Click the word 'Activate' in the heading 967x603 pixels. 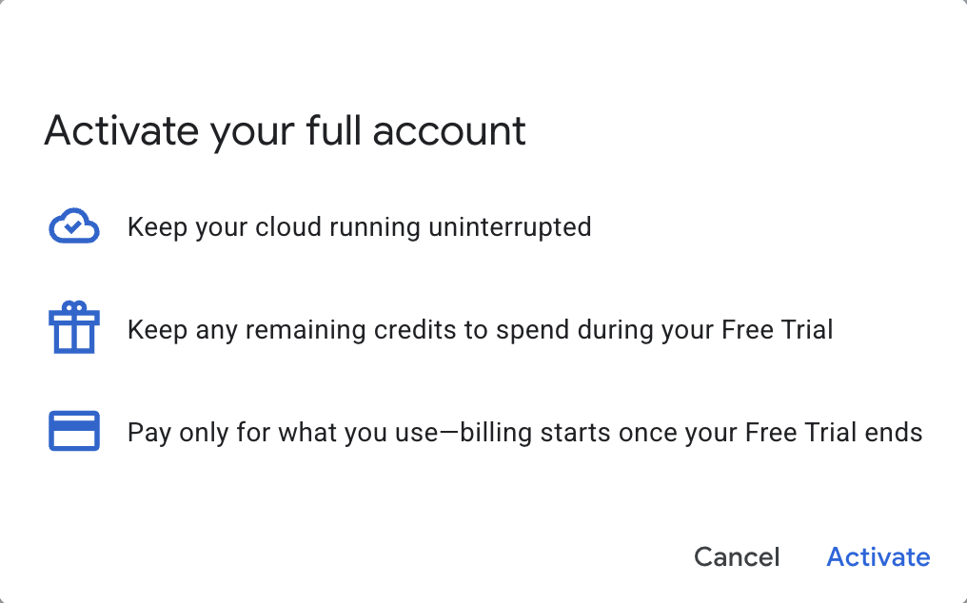122,130
